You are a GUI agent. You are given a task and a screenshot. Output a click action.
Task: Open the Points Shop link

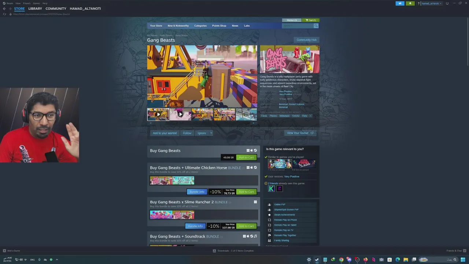[219, 26]
